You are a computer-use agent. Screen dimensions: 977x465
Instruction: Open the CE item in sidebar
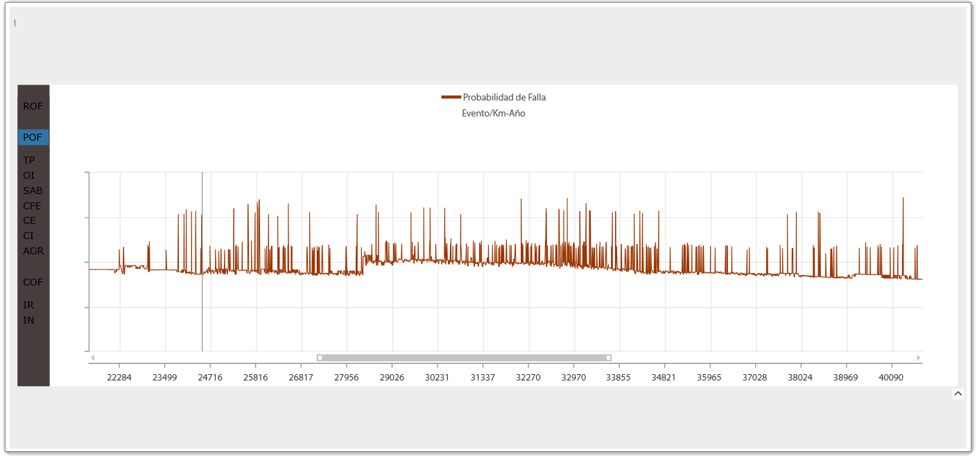[x=29, y=220]
